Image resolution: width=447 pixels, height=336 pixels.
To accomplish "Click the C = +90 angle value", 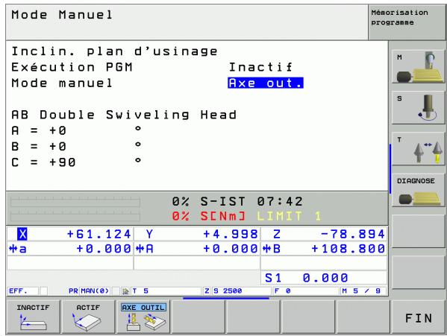I will (x=62, y=162).
